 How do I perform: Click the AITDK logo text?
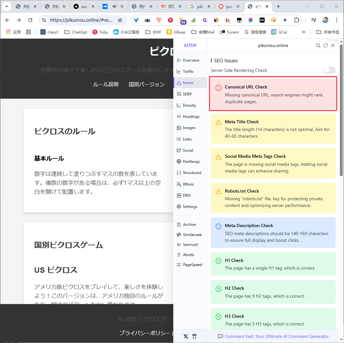pos(190,45)
